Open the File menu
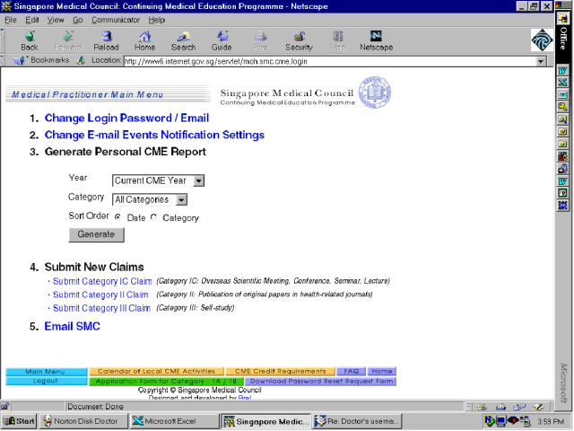This screenshot has height=431, width=574. 10,20
